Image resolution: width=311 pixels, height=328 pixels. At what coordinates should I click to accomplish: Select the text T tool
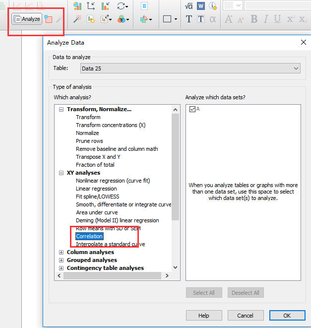coord(189,19)
